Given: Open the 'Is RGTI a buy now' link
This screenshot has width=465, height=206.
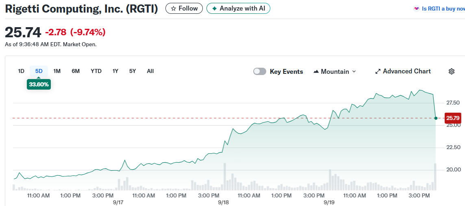Looking at the screenshot, I should click(x=443, y=9).
